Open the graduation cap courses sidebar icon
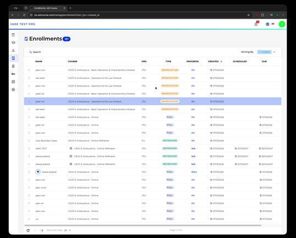 point(13,42)
